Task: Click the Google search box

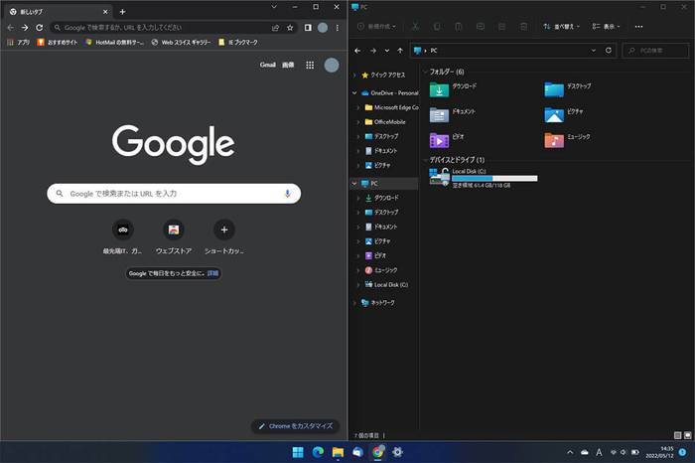Action: click(174, 194)
